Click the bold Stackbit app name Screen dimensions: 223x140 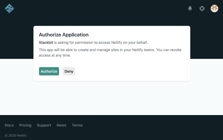tap(46, 43)
